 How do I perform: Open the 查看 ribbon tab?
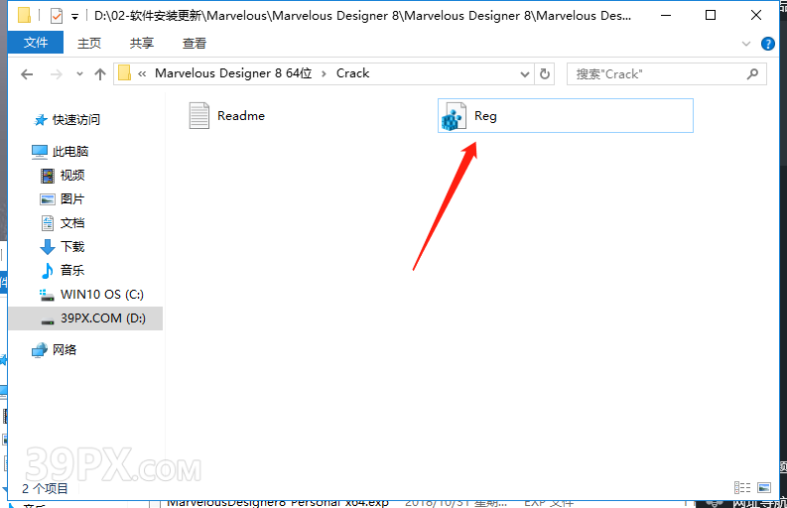point(195,44)
